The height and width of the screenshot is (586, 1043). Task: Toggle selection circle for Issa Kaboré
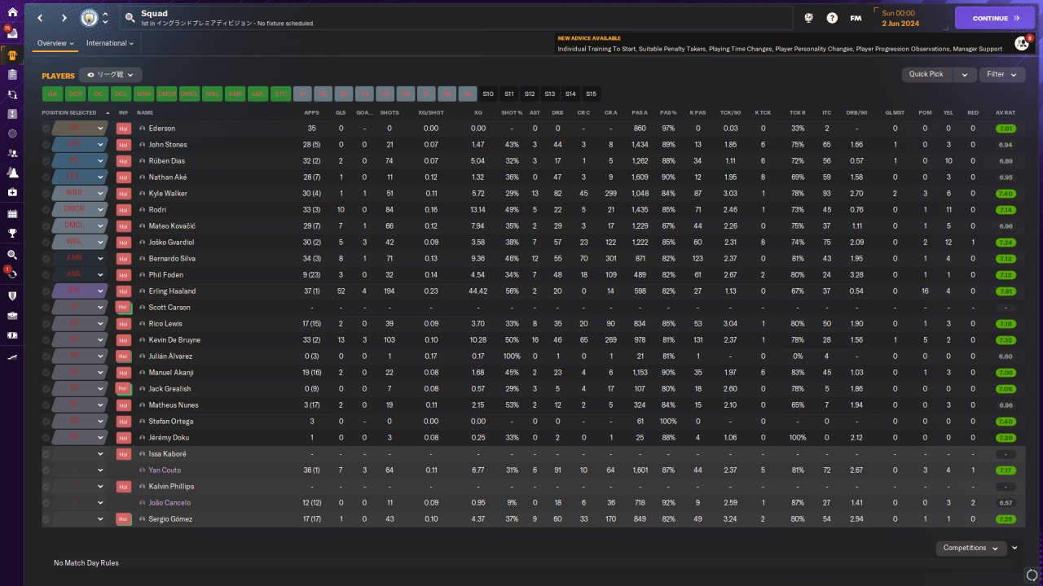coord(46,454)
